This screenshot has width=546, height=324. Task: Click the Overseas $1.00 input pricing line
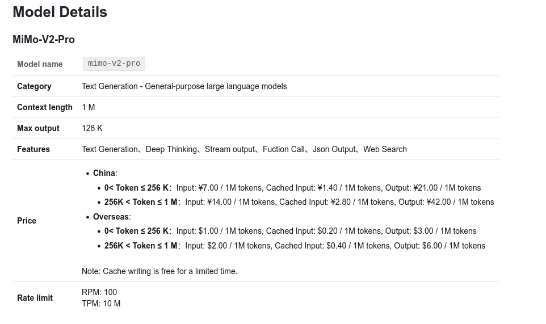[291, 231]
